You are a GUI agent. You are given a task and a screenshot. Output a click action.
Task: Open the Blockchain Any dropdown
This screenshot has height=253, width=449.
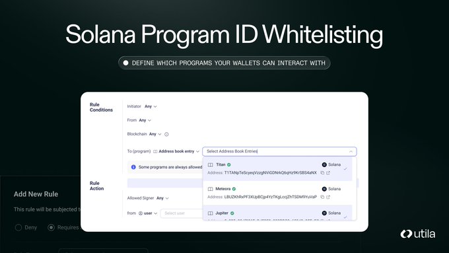click(155, 134)
